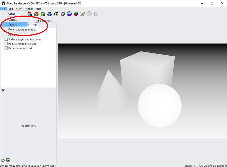Click the Rhino icon in the title bar
227x167 pixels.
click(x=3, y=3)
